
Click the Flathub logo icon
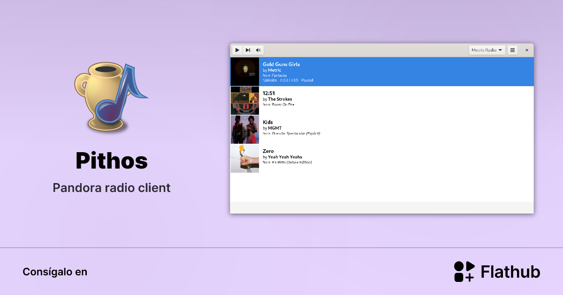point(464,271)
